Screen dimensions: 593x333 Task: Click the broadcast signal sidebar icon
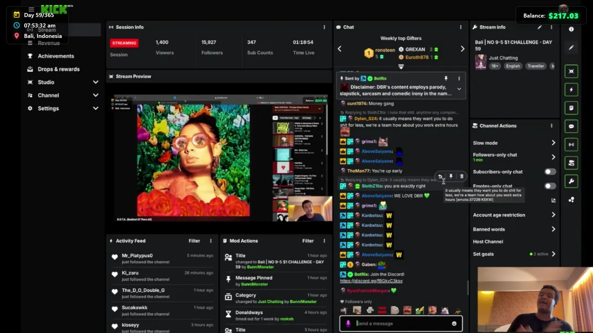[571, 144]
